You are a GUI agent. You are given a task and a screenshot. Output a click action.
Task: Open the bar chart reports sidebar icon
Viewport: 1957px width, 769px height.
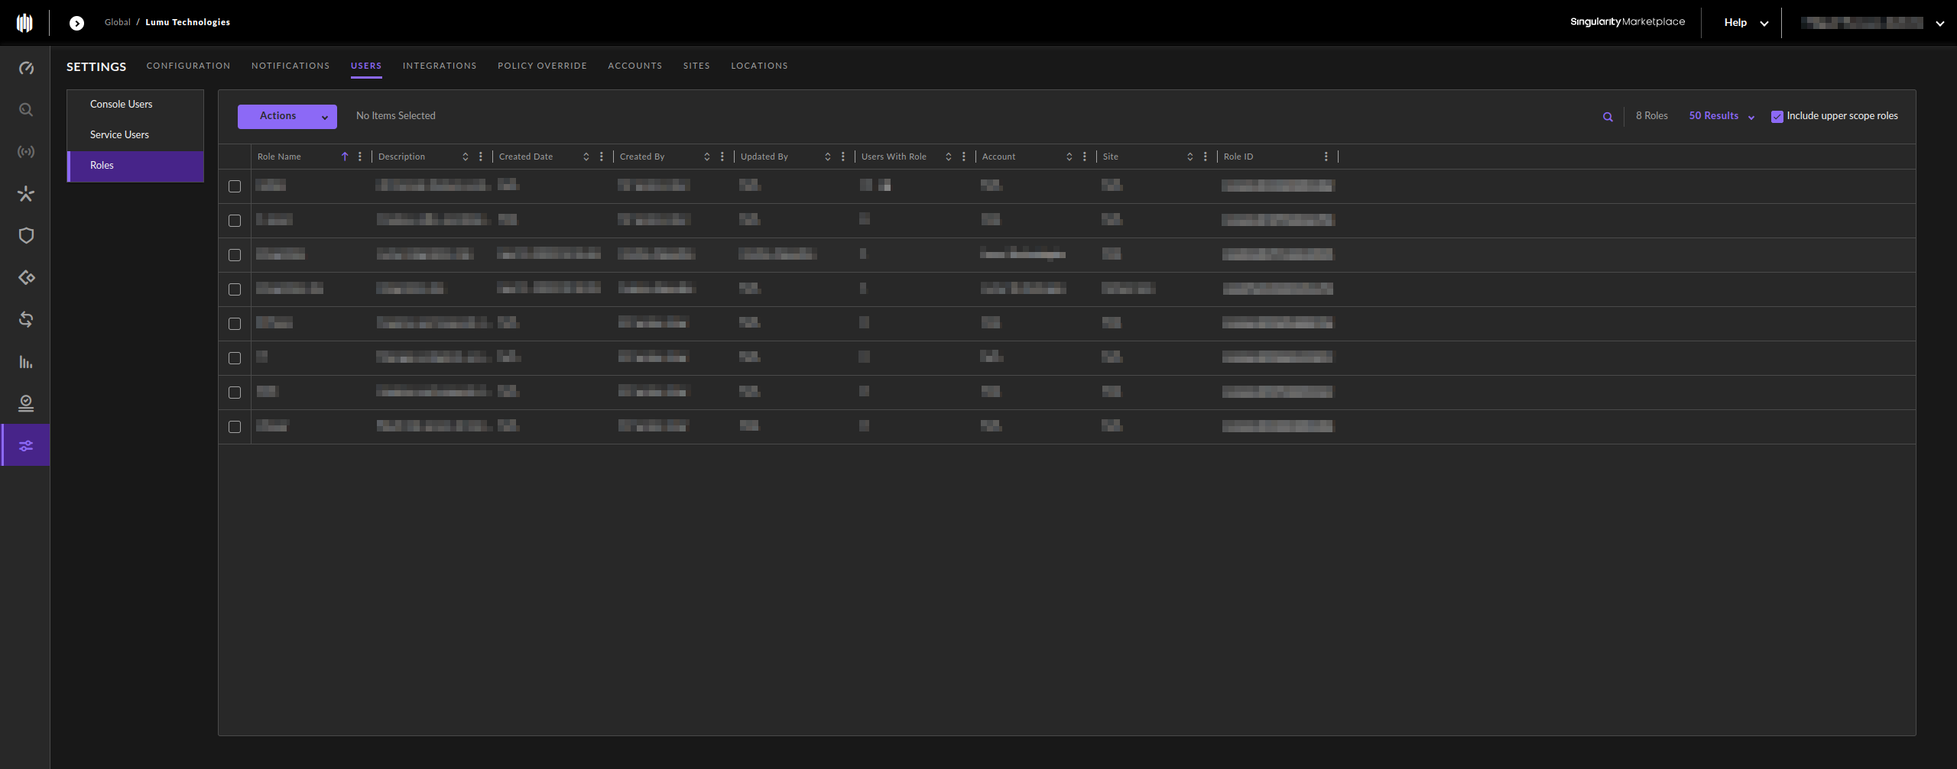point(26,361)
